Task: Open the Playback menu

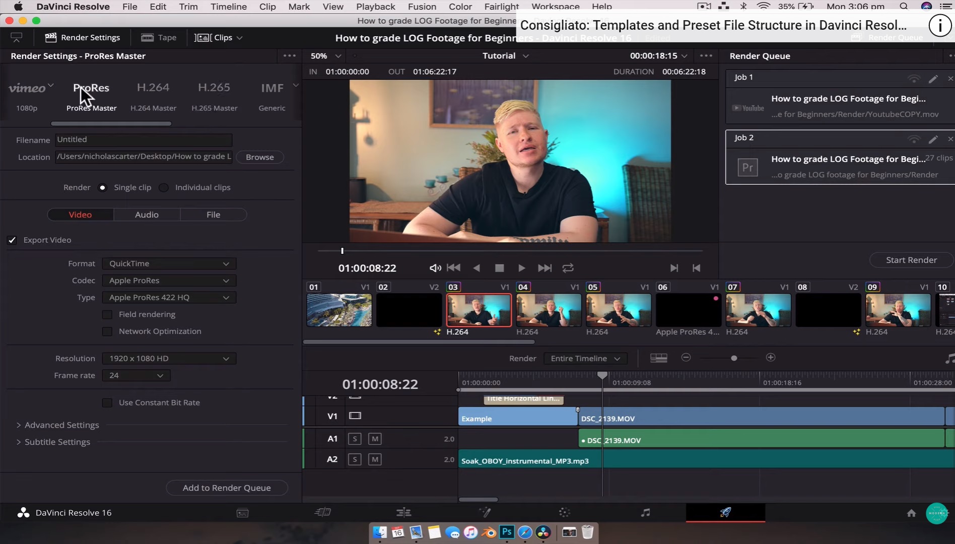Action: [375, 7]
